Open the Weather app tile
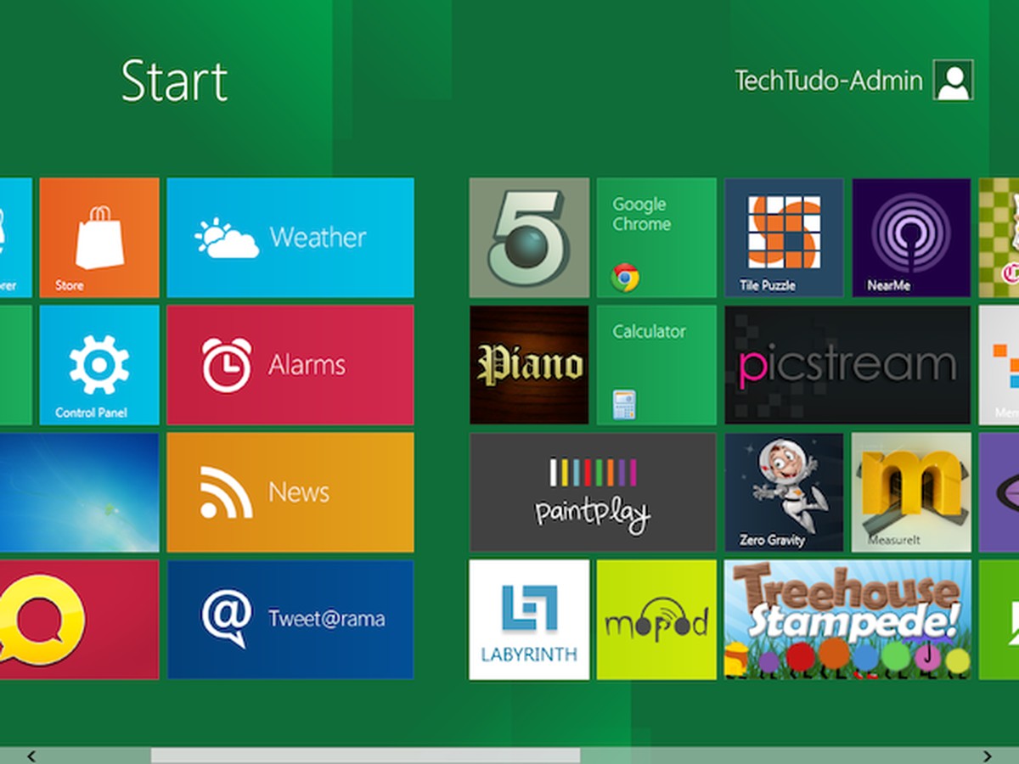The image size is (1019, 764). coord(290,239)
